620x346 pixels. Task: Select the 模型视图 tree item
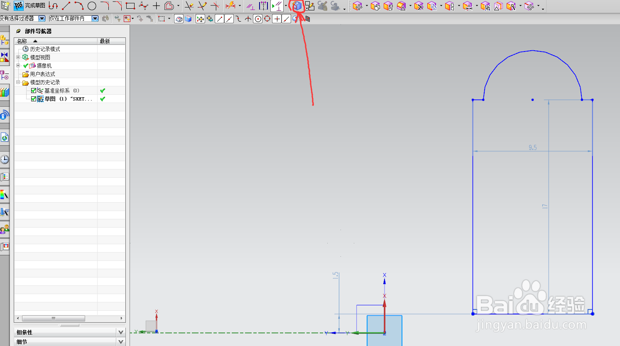click(40, 57)
